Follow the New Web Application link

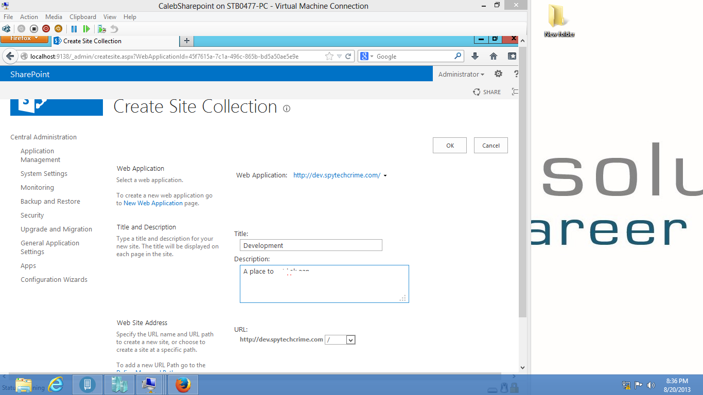pyautogui.click(x=153, y=203)
